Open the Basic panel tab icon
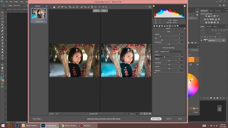 pos(154,26)
